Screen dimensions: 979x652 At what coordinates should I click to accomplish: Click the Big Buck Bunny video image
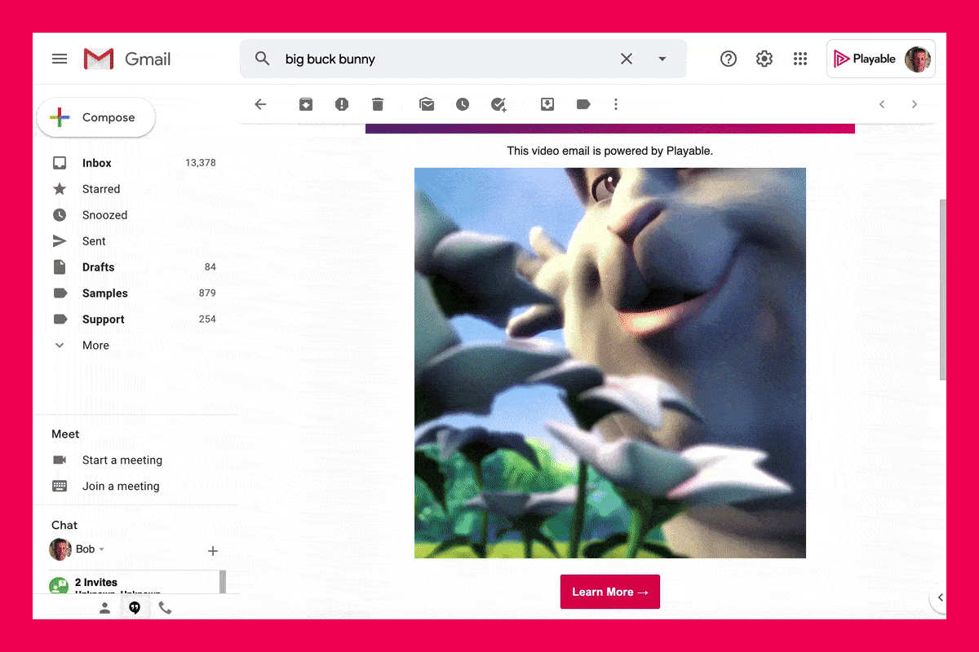point(609,363)
